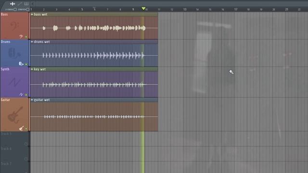Viewport: 308px width, 173px height.
Task: Click the piano-keys icon in the playlist toolbar
Action: point(26,4)
